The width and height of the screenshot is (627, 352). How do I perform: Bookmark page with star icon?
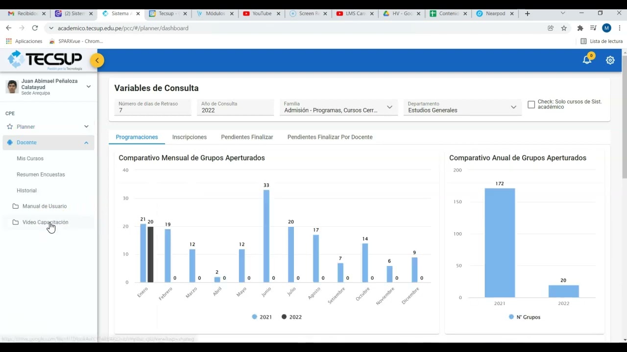click(x=564, y=28)
